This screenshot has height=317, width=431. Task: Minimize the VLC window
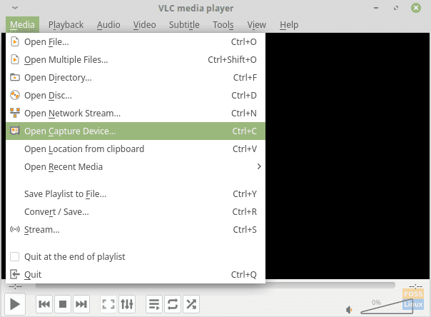coord(376,8)
